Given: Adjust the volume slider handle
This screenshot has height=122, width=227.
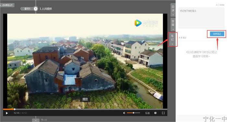Looking at the screenshot, I should tap(134, 113).
